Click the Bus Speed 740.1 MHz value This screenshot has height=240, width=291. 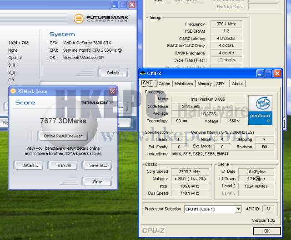[190, 193]
